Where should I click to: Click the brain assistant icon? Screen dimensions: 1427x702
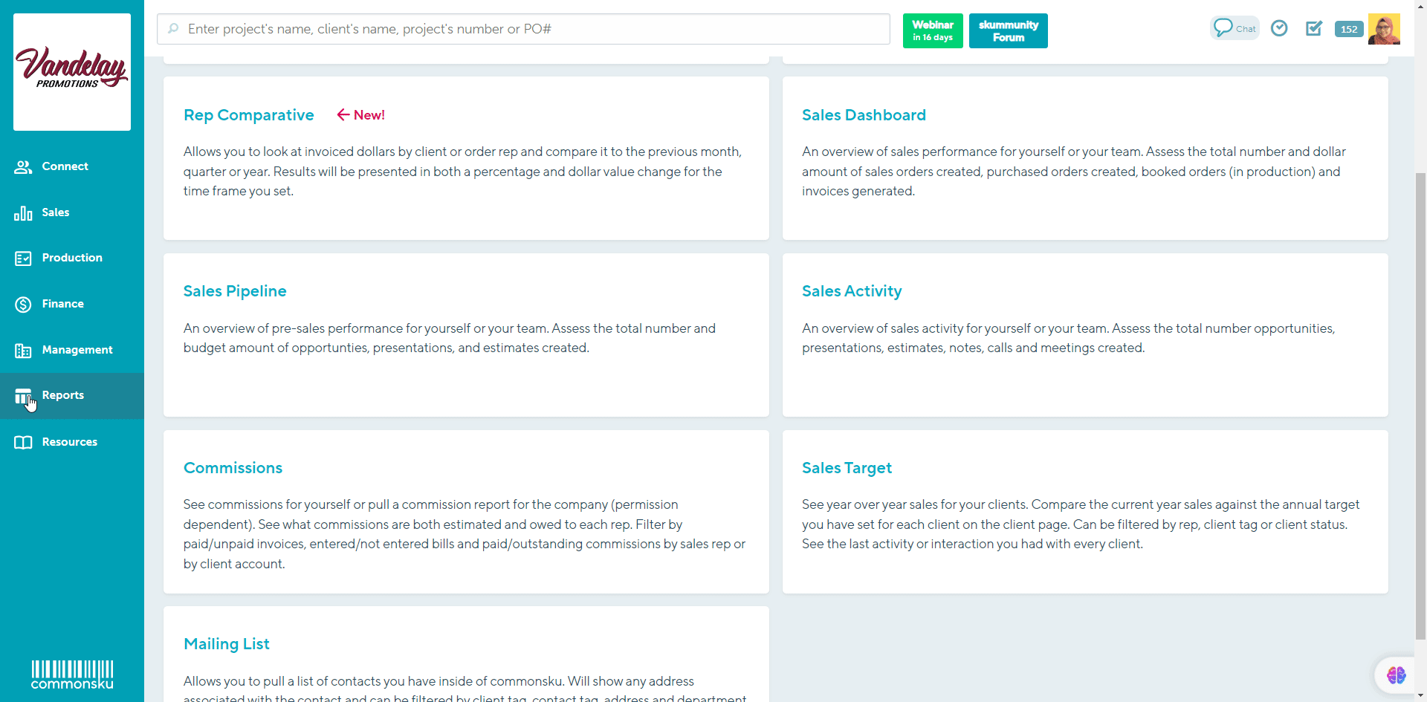pos(1396,675)
